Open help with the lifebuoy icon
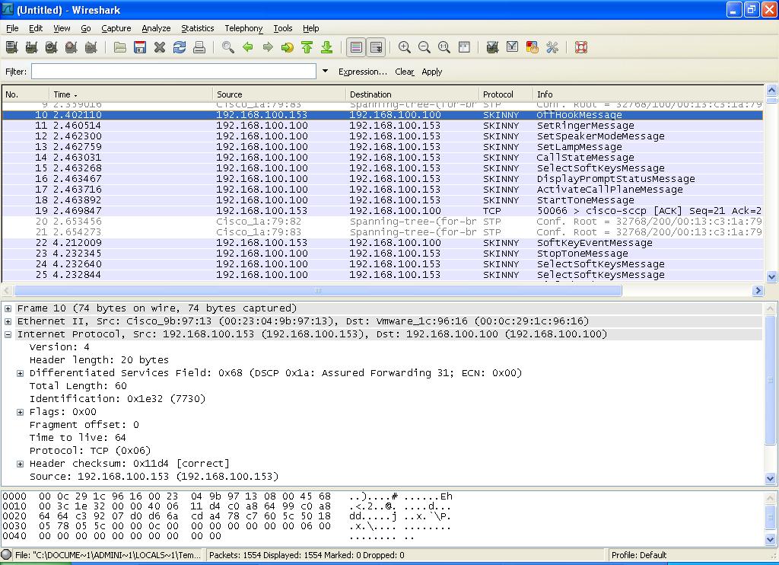This screenshot has width=779, height=565. tap(581, 47)
